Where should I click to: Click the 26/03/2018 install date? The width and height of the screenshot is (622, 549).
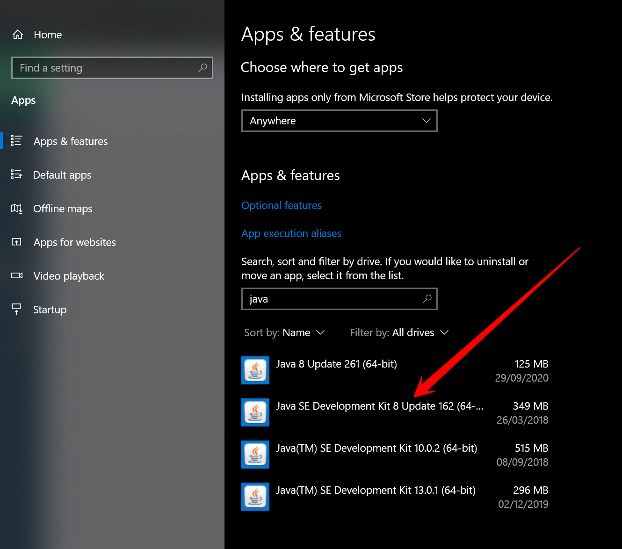click(522, 420)
